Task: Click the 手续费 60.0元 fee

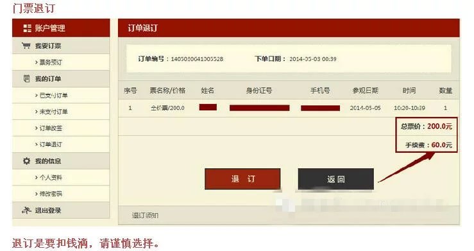Action: (428, 145)
